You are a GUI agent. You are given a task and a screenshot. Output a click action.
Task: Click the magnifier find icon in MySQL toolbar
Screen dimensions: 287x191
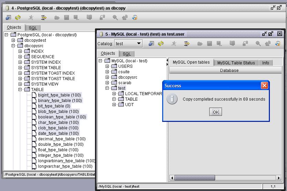tap(258, 43)
